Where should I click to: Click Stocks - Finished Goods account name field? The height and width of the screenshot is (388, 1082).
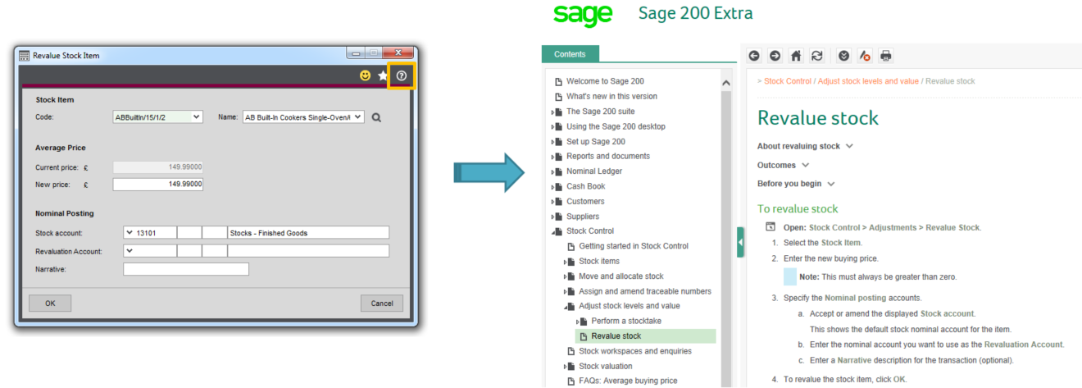pyautogui.click(x=308, y=233)
